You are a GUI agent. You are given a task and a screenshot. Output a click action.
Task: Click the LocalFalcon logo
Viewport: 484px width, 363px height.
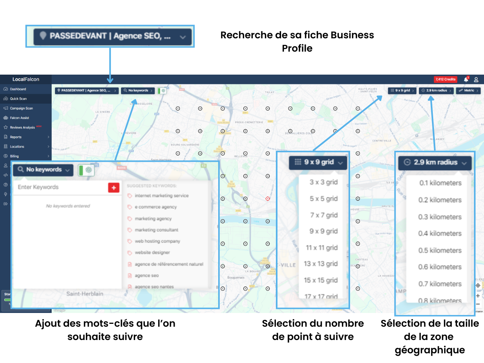[26, 79]
